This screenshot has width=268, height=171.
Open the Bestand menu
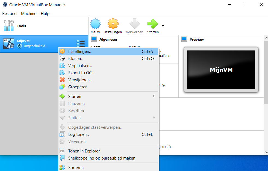click(9, 14)
